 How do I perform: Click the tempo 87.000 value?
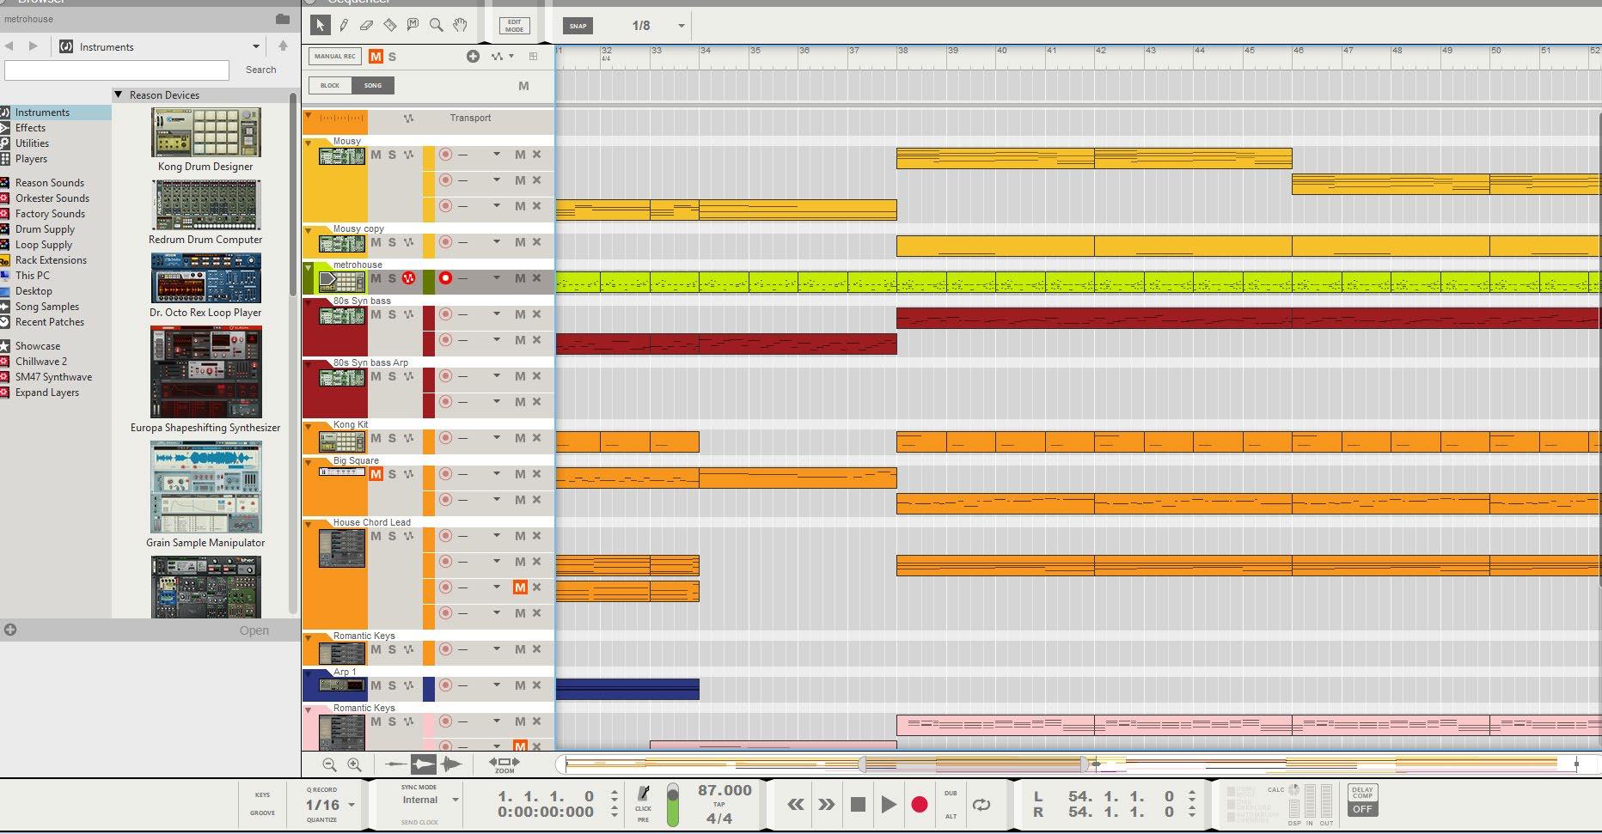tap(725, 790)
